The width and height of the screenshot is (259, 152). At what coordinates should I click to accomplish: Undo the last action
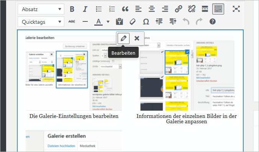pos(186,21)
